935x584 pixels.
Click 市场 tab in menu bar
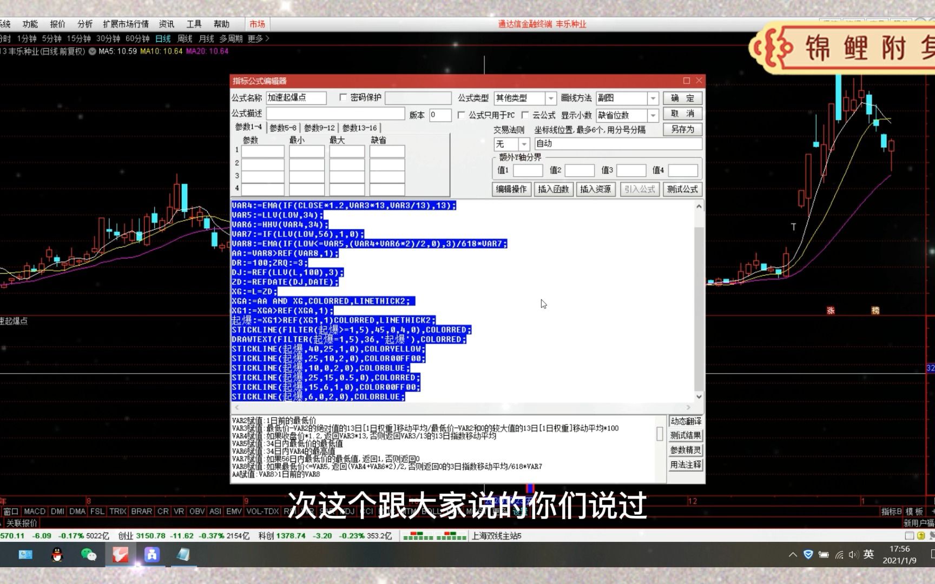point(258,24)
